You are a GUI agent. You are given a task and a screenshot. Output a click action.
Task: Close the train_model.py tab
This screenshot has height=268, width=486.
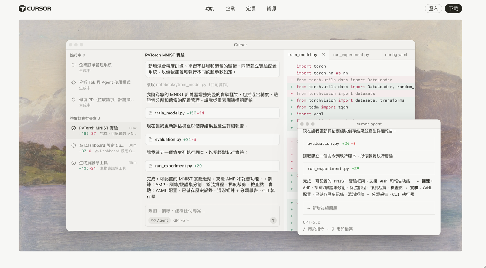click(x=323, y=55)
